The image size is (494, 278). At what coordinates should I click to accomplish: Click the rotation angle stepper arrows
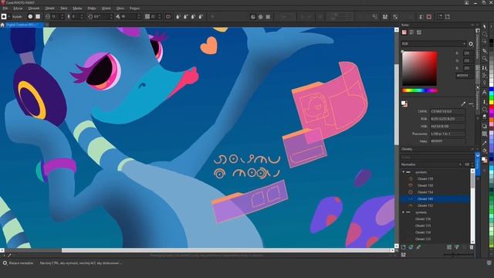pyautogui.click(x=111, y=16)
